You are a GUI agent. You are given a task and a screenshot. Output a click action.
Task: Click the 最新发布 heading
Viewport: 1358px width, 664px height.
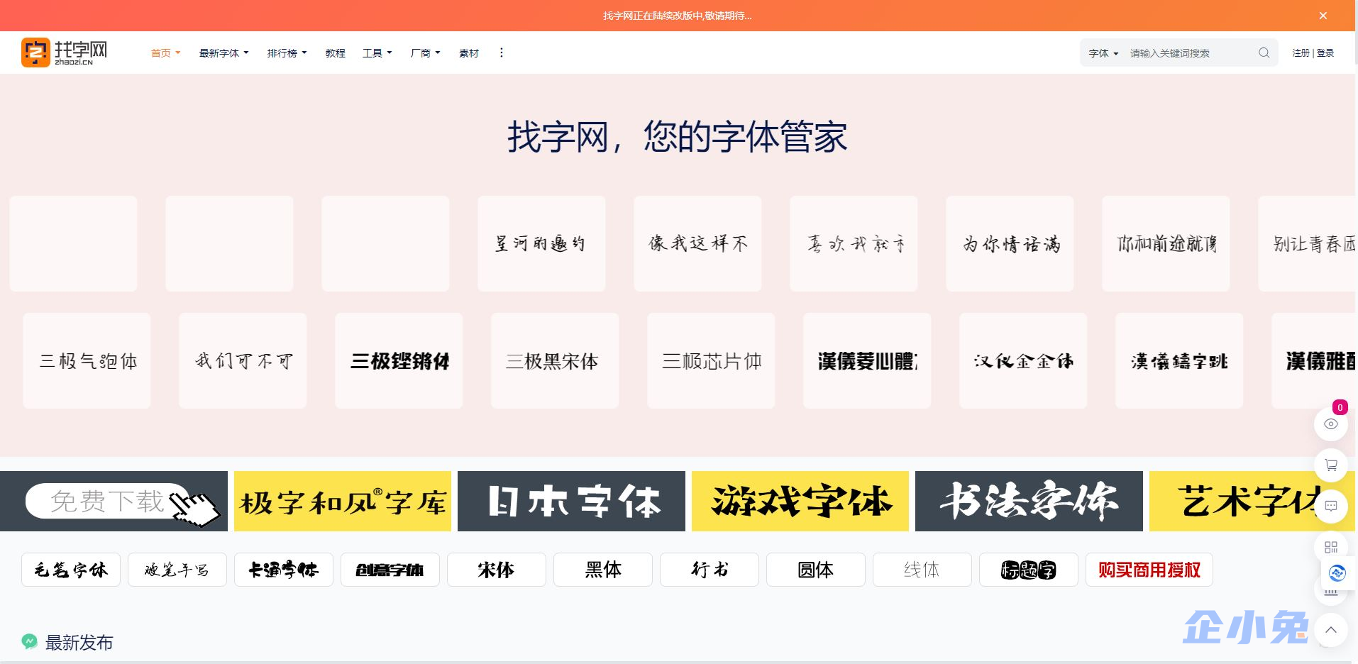point(79,643)
